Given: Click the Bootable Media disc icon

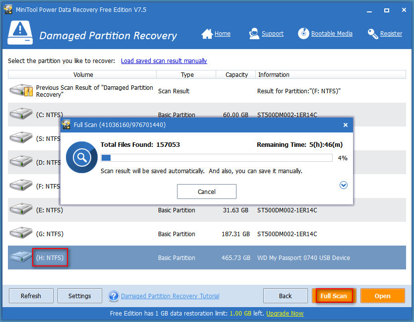Looking at the screenshot, I should point(303,34).
